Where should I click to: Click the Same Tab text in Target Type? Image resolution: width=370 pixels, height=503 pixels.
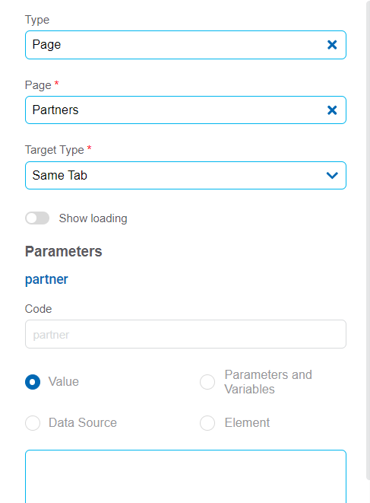[60, 176]
